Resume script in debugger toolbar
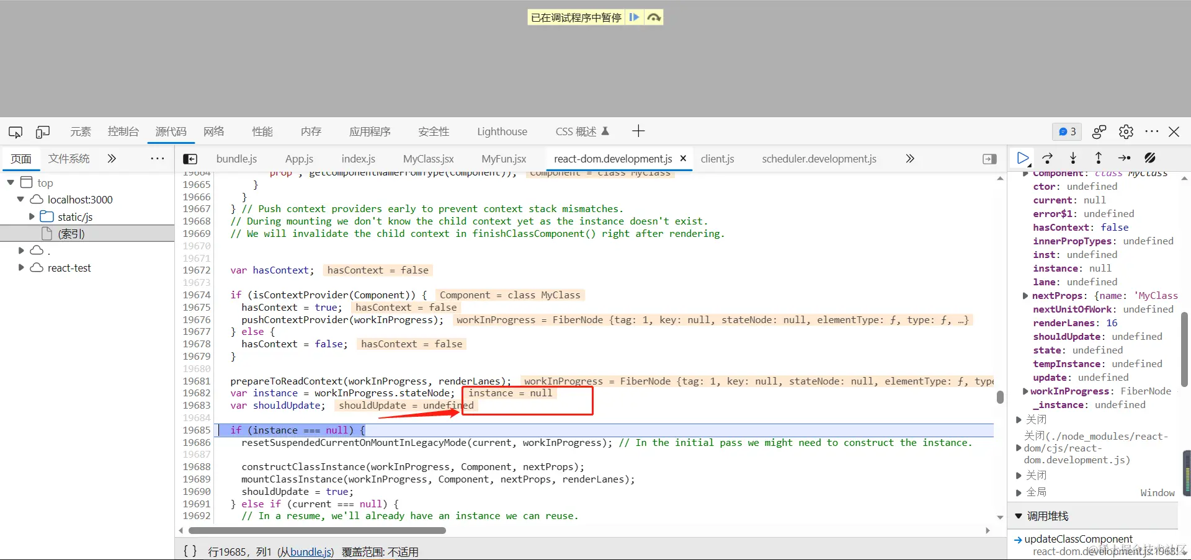This screenshot has height=560, width=1191. pyautogui.click(x=1023, y=158)
